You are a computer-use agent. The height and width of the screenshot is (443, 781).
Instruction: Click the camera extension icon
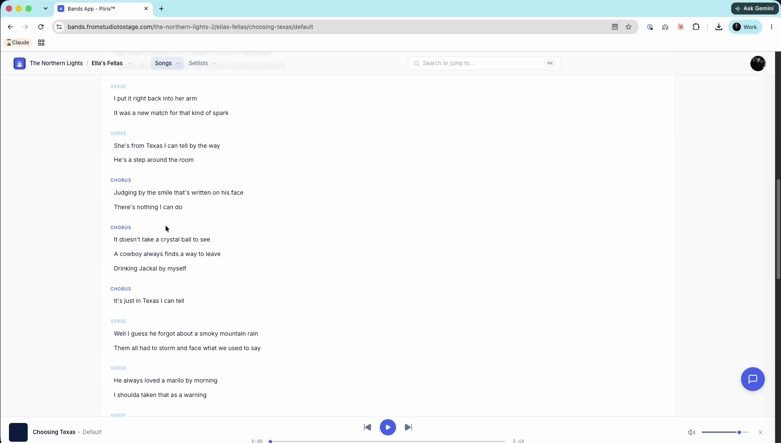665,27
